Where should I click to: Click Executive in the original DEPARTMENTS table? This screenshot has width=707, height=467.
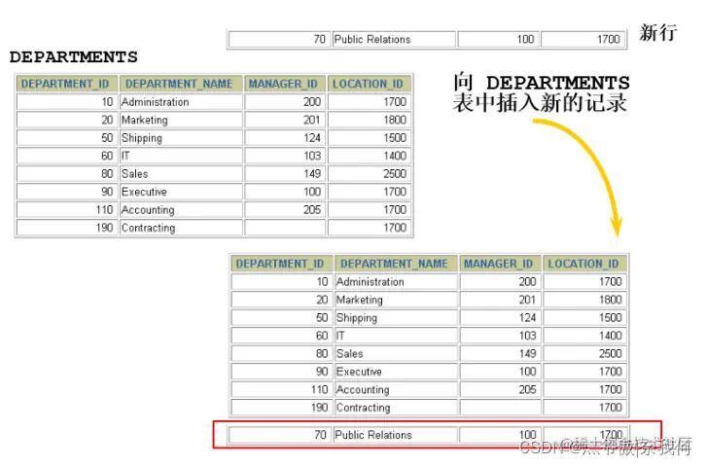144,192
